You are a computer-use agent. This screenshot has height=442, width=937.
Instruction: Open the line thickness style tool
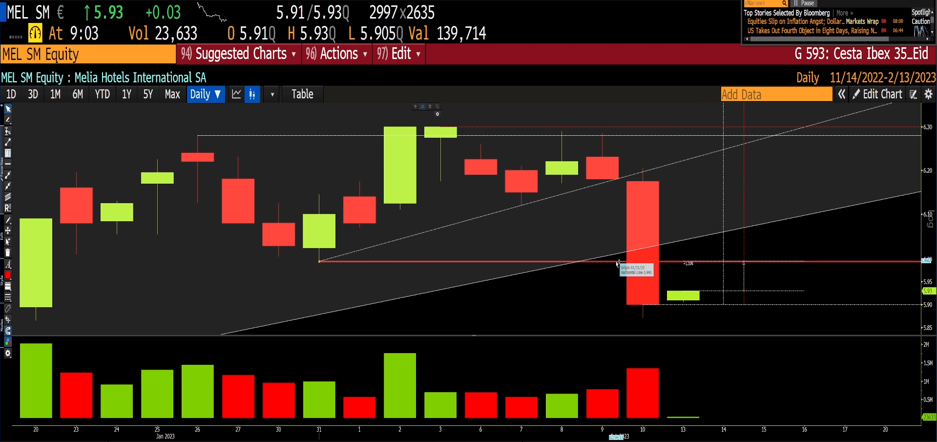pyautogui.click(x=8, y=286)
